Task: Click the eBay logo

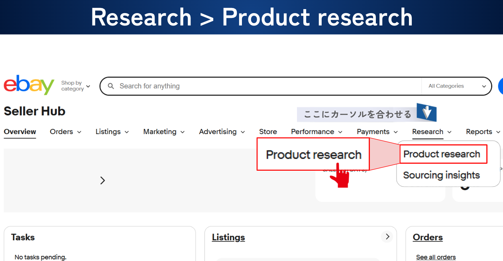Action: (29, 85)
